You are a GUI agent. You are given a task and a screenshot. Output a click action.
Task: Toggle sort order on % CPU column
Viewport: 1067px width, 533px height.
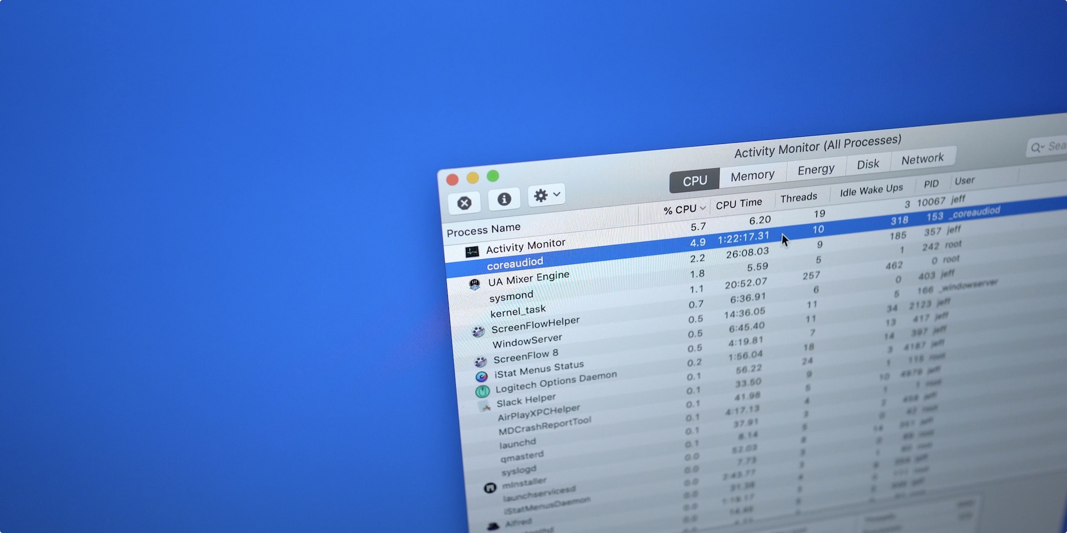(x=684, y=209)
